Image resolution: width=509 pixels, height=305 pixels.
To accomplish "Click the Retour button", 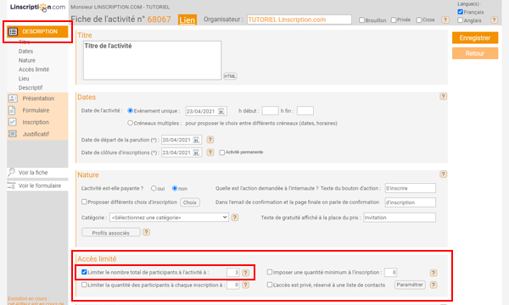I will (x=475, y=53).
